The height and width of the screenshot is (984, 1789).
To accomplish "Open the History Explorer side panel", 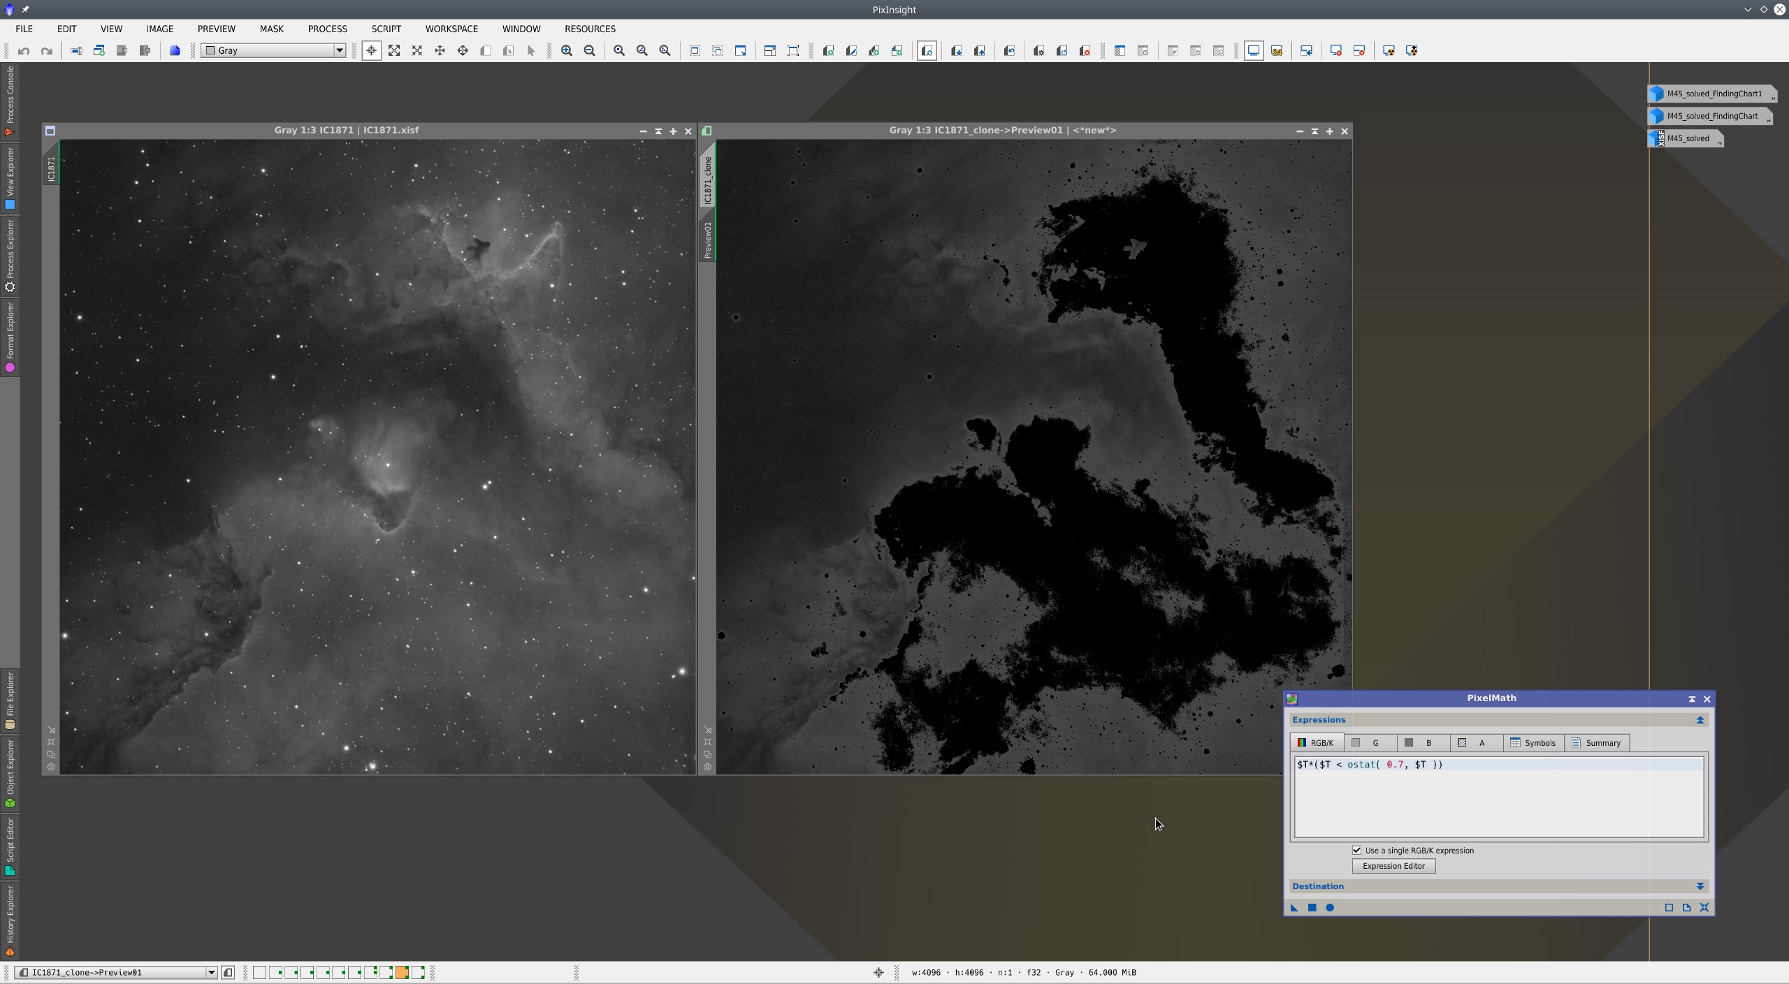I will coord(10,920).
